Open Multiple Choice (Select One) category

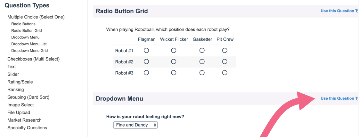pos(36,17)
